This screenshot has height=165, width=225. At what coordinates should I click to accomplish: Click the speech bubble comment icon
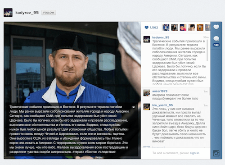(x=216, y=39)
